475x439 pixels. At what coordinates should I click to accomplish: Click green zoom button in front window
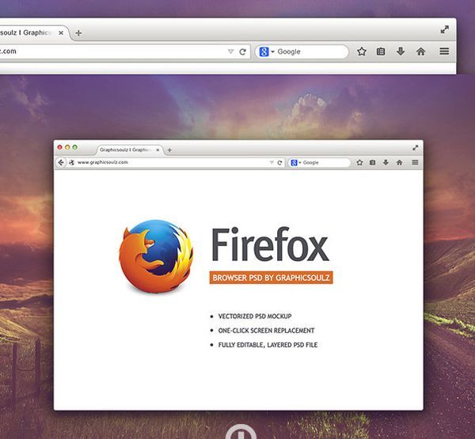pyautogui.click(x=75, y=147)
